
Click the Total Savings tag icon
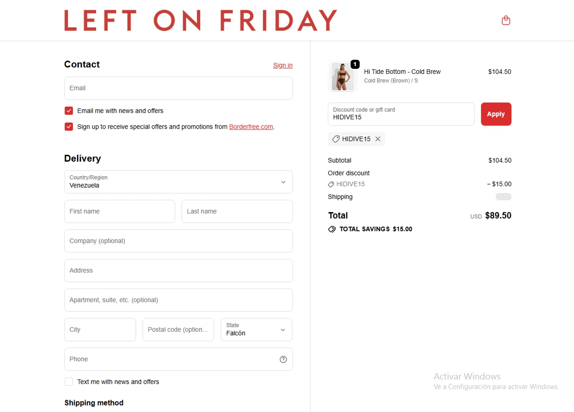pos(332,229)
